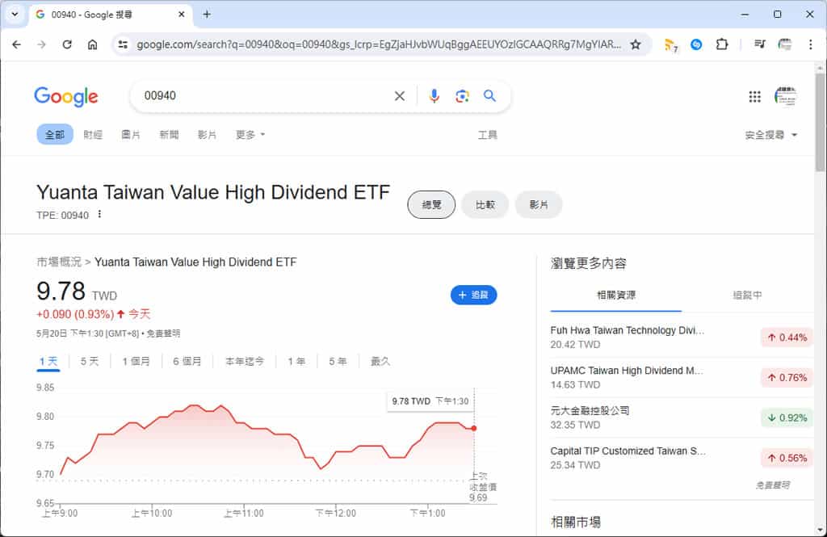Bookmark this page with the star icon

636,45
